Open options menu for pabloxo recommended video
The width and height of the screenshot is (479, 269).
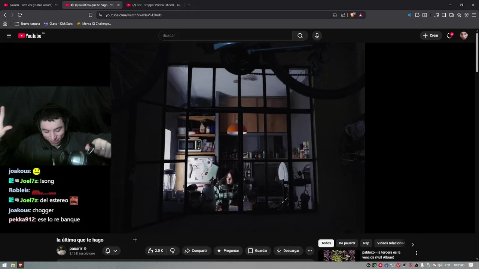click(417, 253)
